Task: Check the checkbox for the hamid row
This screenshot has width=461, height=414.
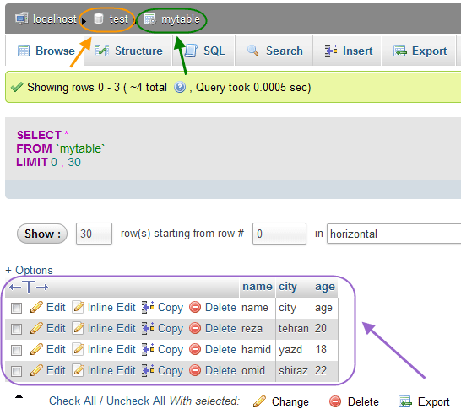Action: coord(16,350)
